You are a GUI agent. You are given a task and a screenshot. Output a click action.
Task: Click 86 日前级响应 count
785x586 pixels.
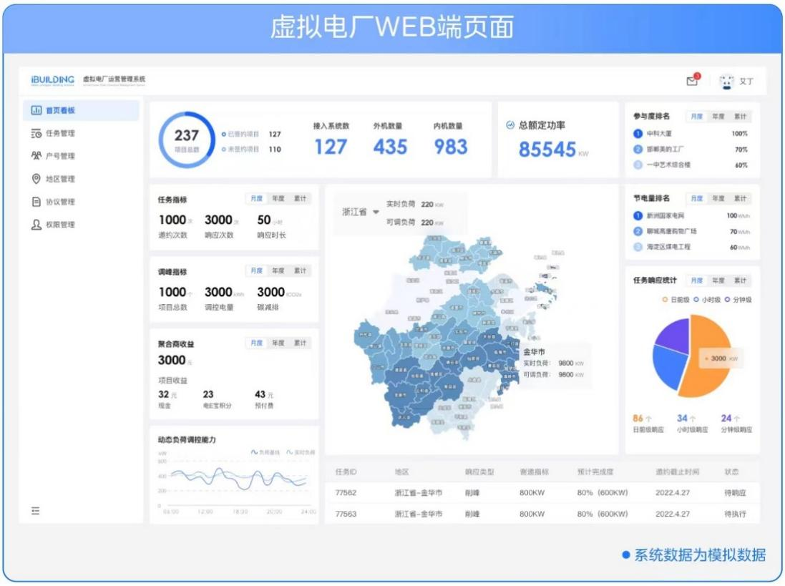638,418
